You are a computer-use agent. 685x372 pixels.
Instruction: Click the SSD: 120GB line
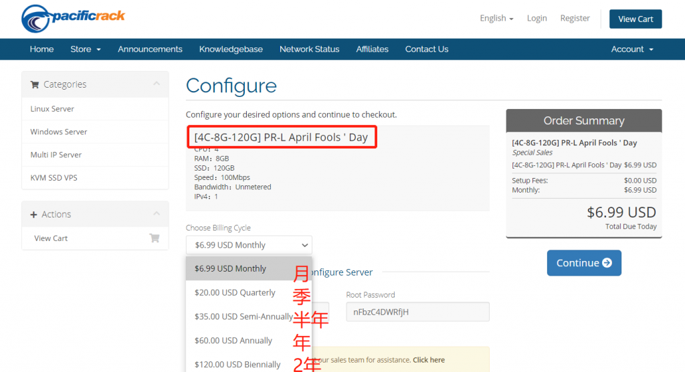[x=214, y=168]
